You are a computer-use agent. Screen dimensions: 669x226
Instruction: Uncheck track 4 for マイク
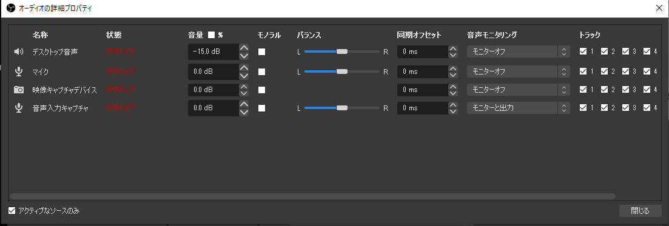(647, 71)
